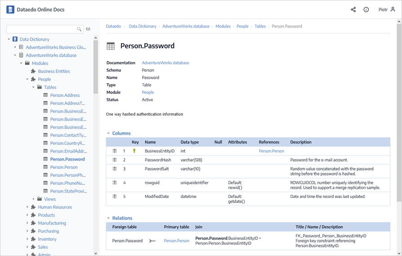Click the sidebar vertical scrollbar

95,135
